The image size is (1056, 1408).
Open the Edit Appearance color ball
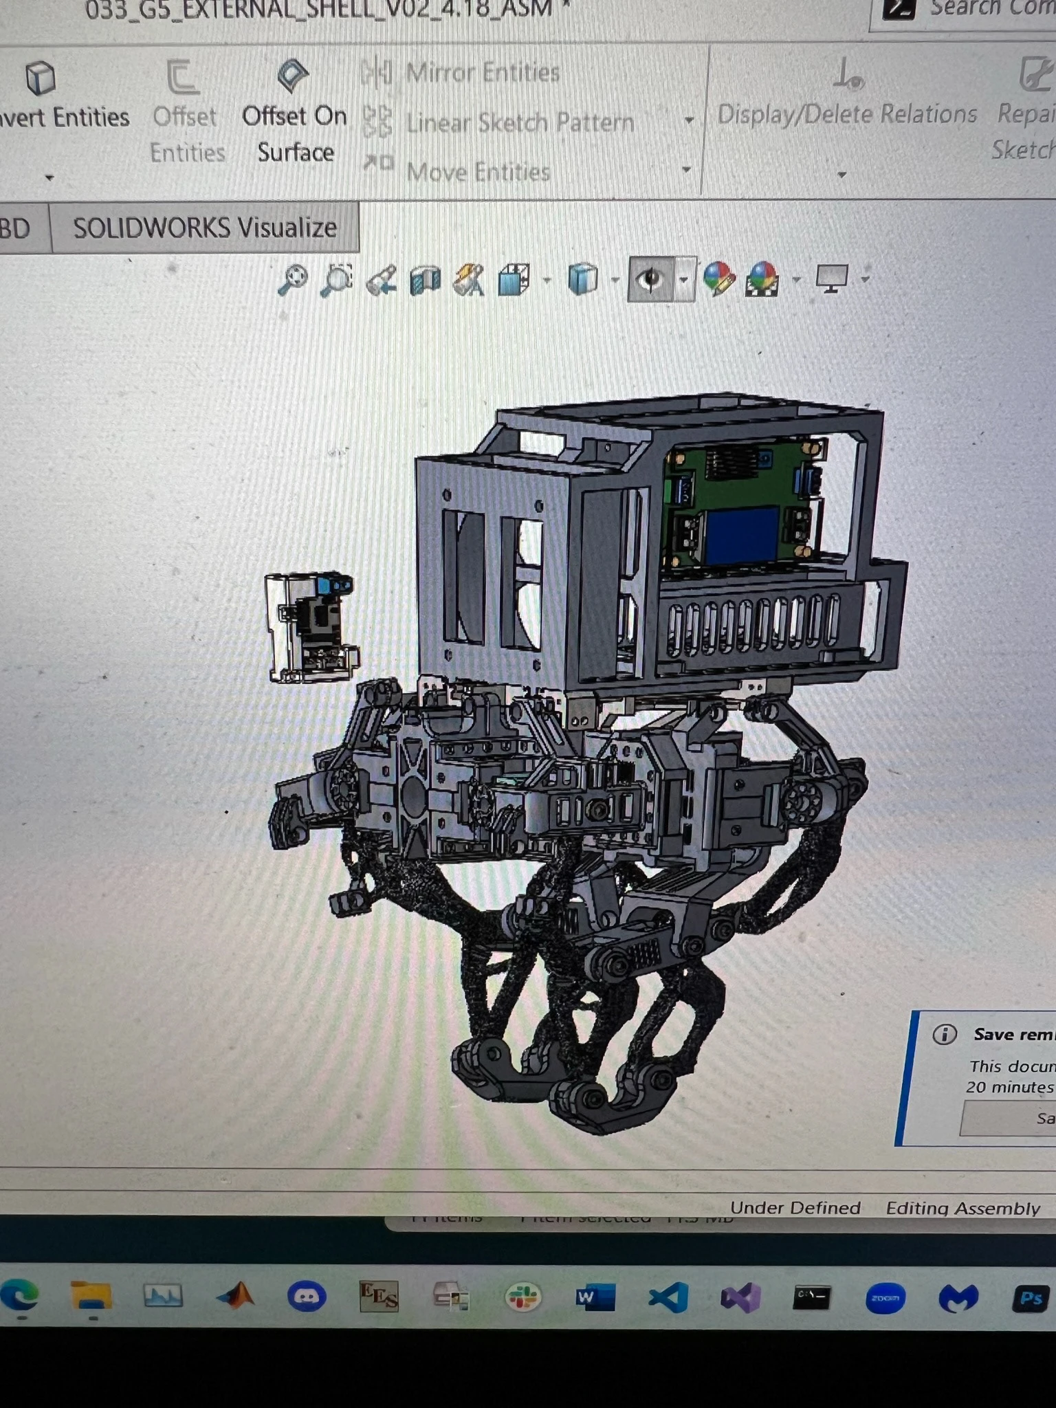(x=719, y=279)
